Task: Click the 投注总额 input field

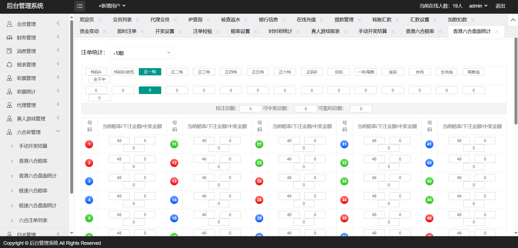Action: (x=250, y=109)
